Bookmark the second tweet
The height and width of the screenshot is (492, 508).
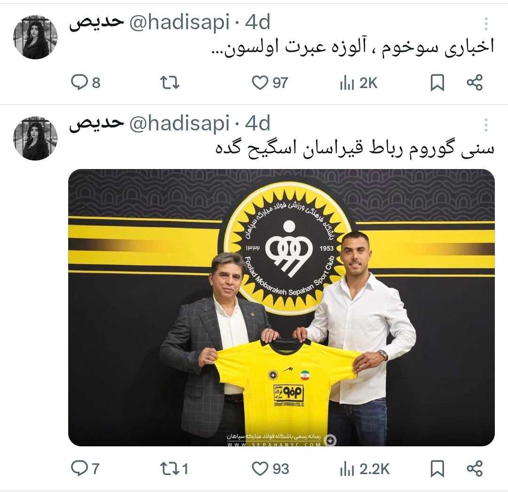pyautogui.click(x=437, y=468)
